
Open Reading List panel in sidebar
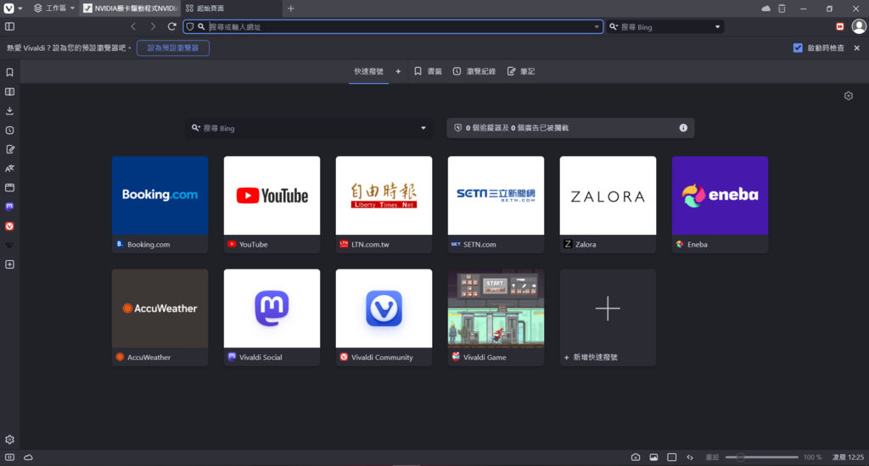(x=9, y=92)
